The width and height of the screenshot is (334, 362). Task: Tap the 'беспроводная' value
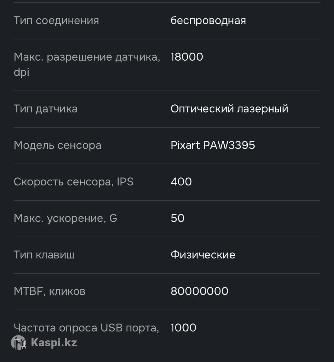point(208,21)
